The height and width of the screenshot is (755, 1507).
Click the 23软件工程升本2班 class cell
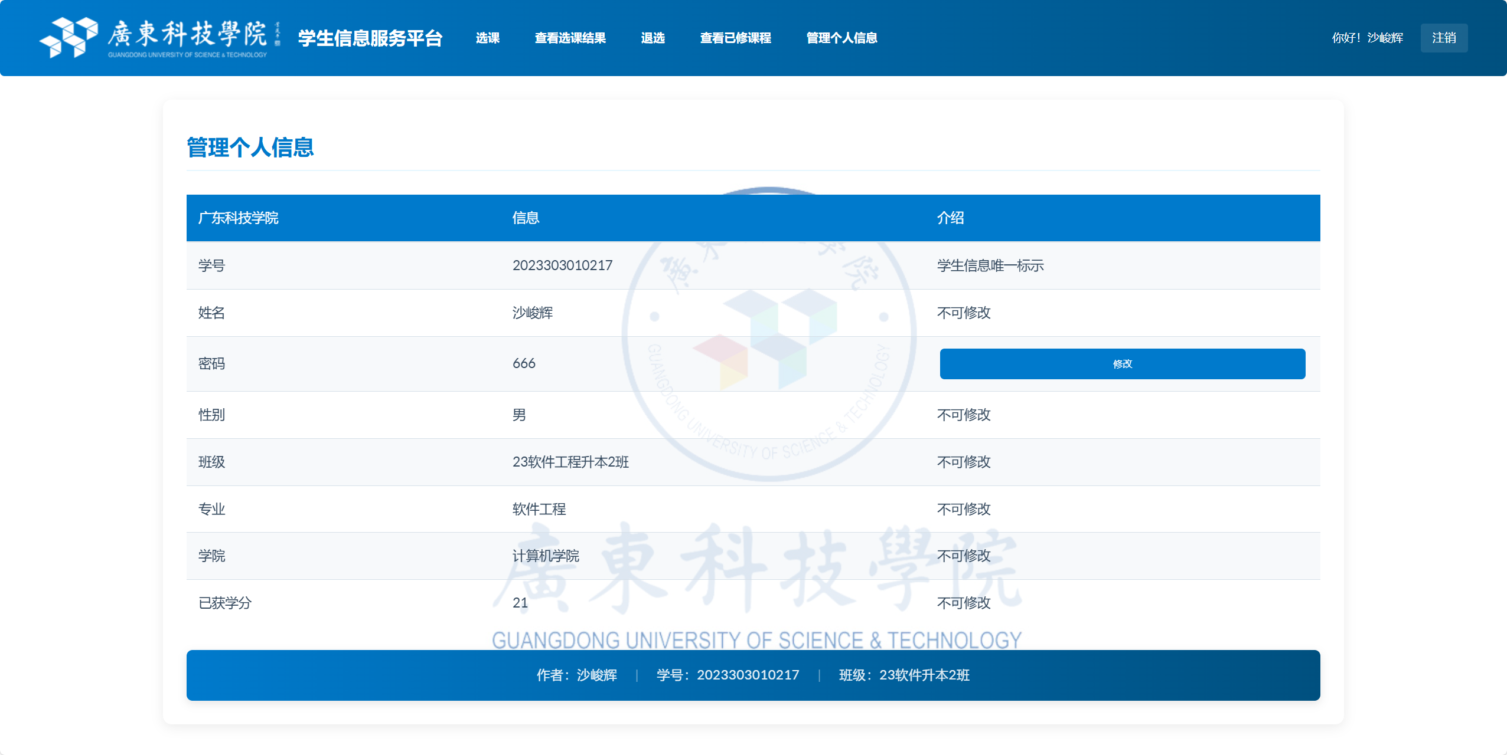point(570,462)
